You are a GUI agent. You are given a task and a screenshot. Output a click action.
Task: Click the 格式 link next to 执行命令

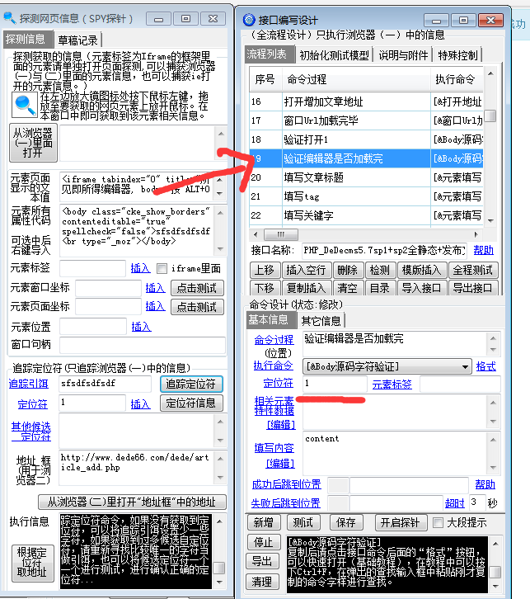(486, 366)
